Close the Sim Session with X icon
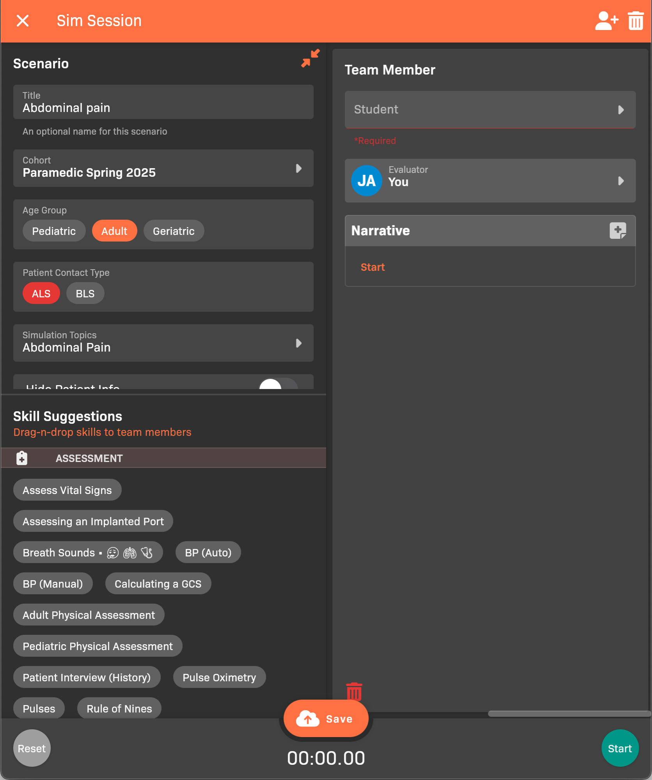The height and width of the screenshot is (780, 652). point(23,21)
